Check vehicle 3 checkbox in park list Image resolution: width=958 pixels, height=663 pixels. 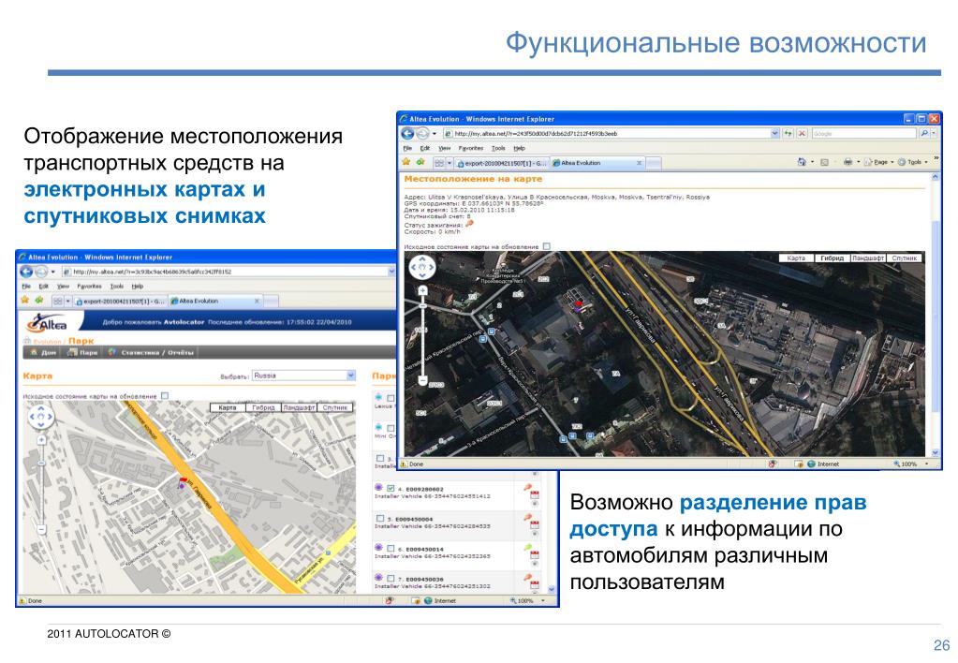point(380,458)
